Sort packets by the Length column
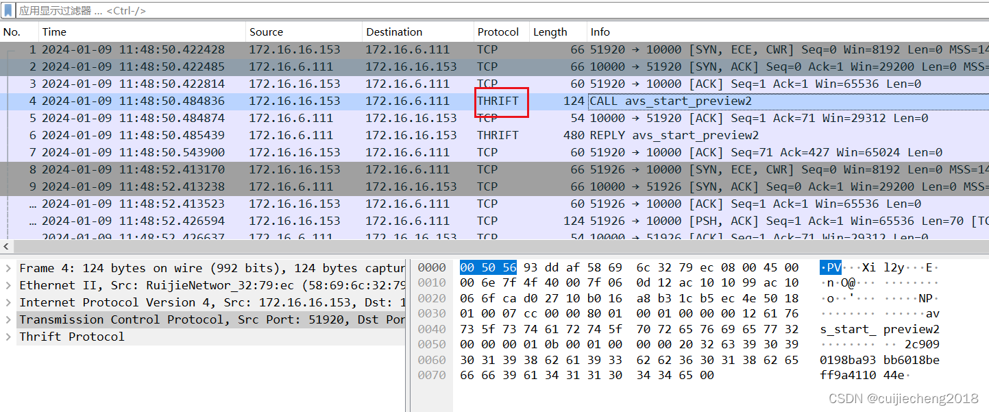The height and width of the screenshot is (412, 989). [x=550, y=32]
